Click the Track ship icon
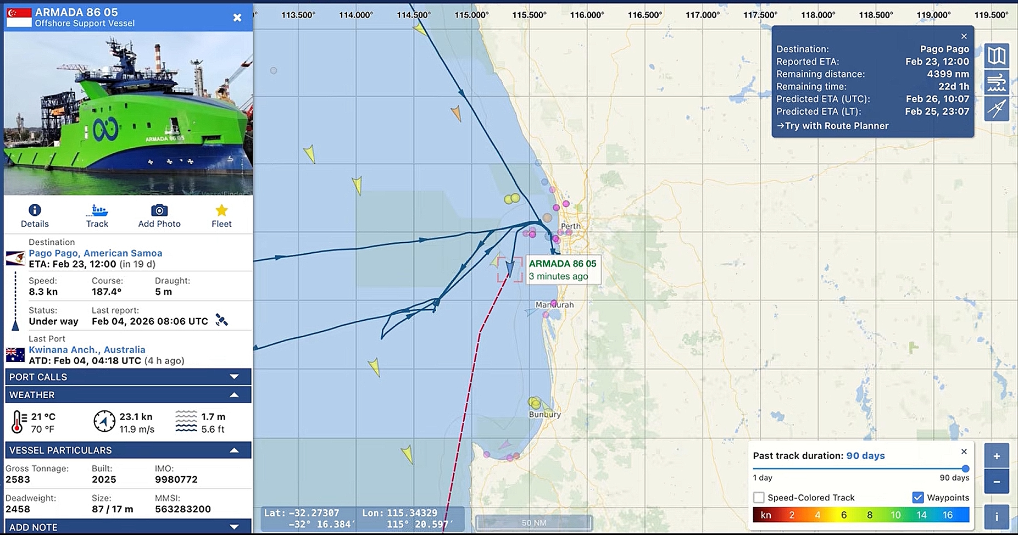Image resolution: width=1018 pixels, height=535 pixels. pos(97,210)
